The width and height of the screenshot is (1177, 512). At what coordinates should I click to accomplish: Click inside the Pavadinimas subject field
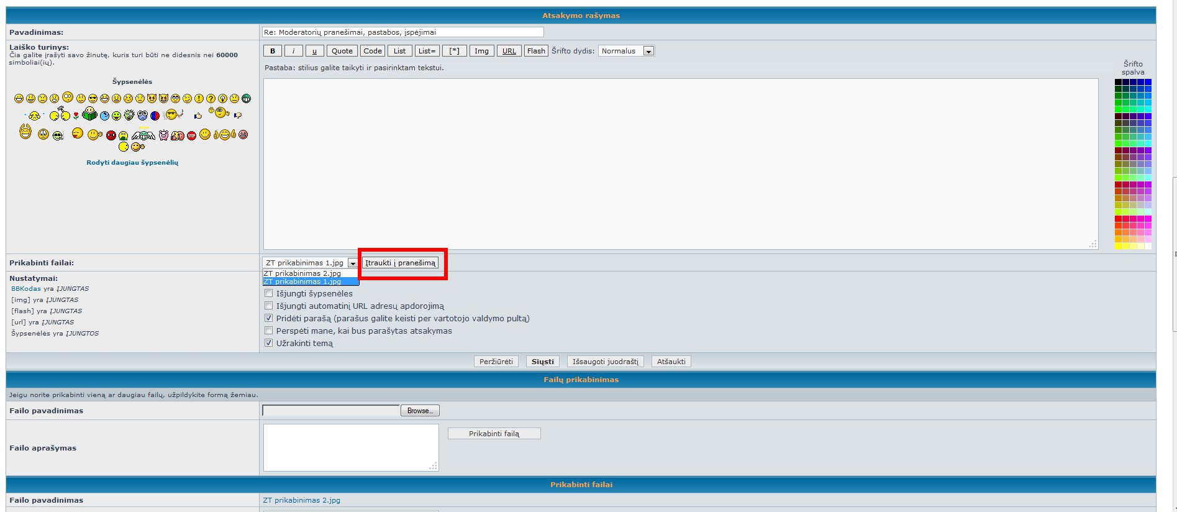(402, 32)
